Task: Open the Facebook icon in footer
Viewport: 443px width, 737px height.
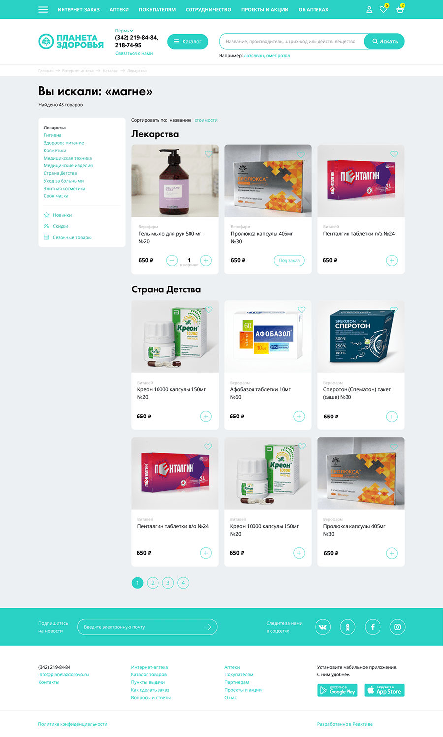Action: pyautogui.click(x=373, y=627)
